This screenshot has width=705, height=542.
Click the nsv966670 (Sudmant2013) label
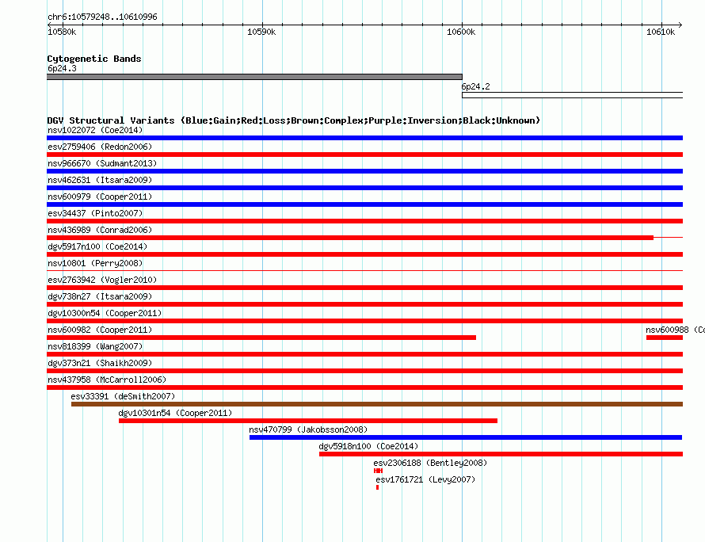point(102,164)
